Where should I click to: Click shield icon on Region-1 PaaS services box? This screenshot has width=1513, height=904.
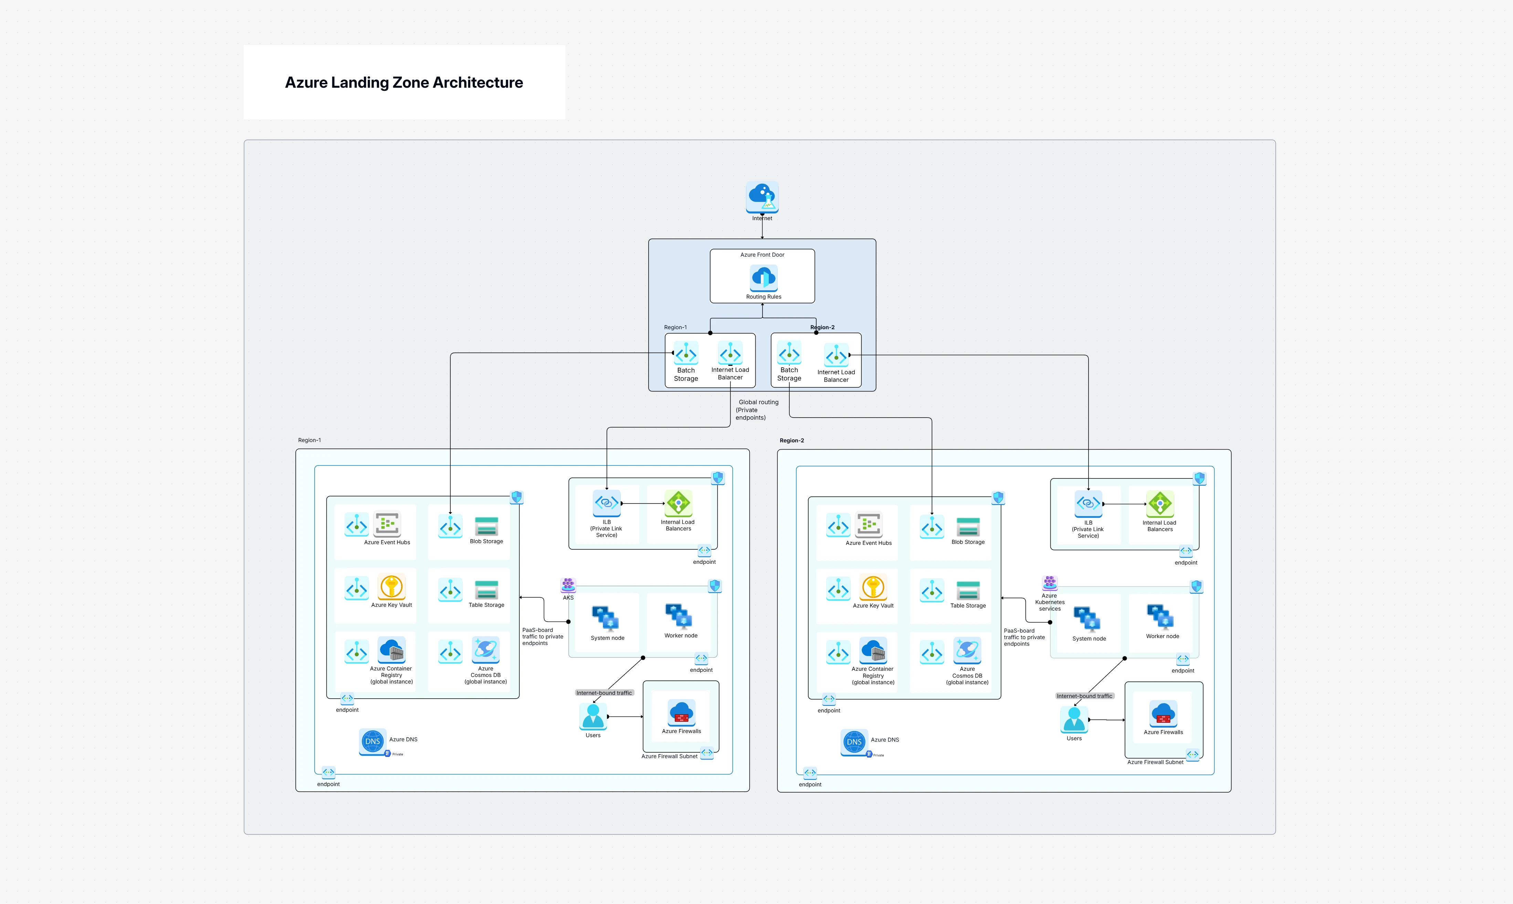pyautogui.click(x=516, y=497)
